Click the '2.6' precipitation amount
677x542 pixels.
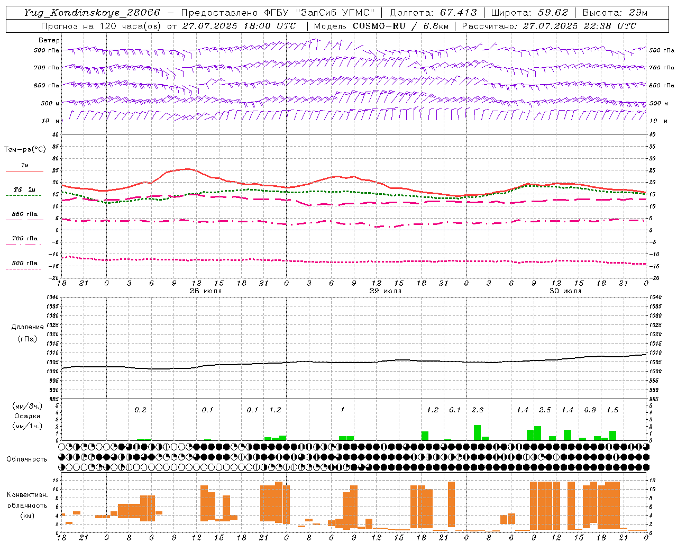point(477,410)
